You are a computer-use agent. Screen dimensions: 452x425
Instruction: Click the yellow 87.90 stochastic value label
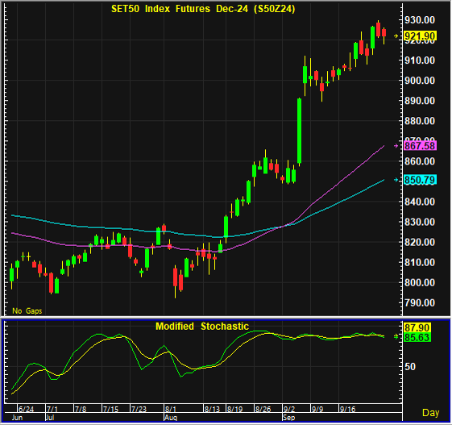417,327
